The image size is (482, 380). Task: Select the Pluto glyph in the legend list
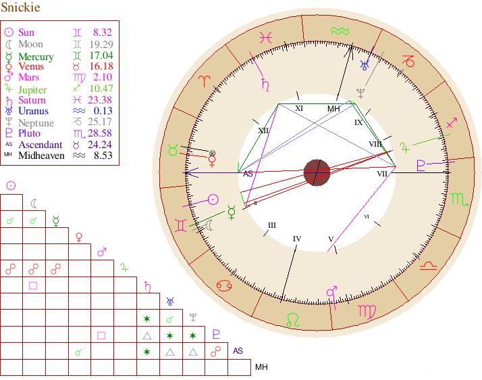click(9, 133)
